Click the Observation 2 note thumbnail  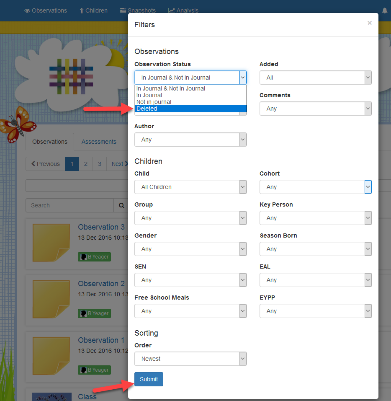51,299
